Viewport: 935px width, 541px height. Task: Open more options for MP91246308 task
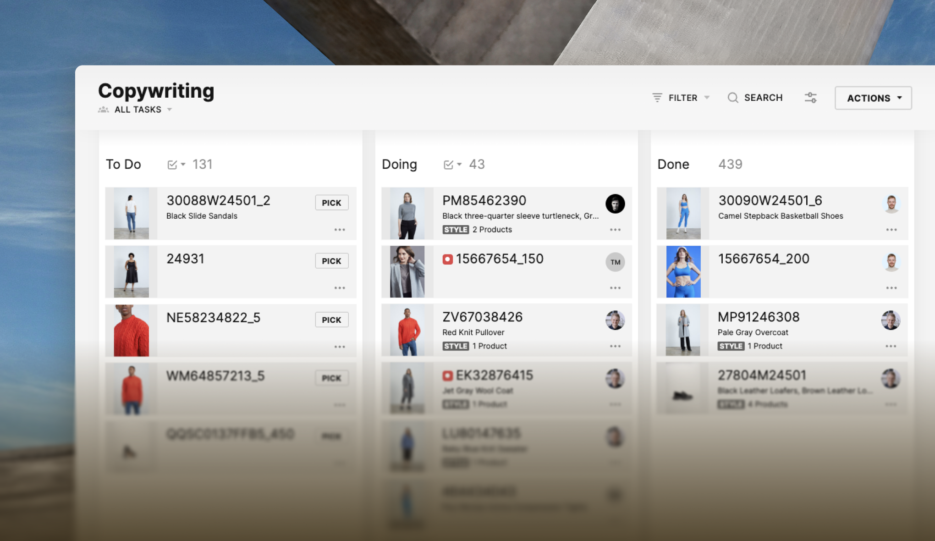coord(891,346)
